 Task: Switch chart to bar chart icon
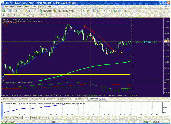[79, 11]
